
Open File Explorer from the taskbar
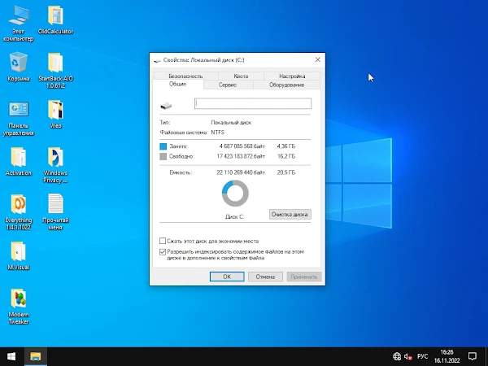click(36, 356)
